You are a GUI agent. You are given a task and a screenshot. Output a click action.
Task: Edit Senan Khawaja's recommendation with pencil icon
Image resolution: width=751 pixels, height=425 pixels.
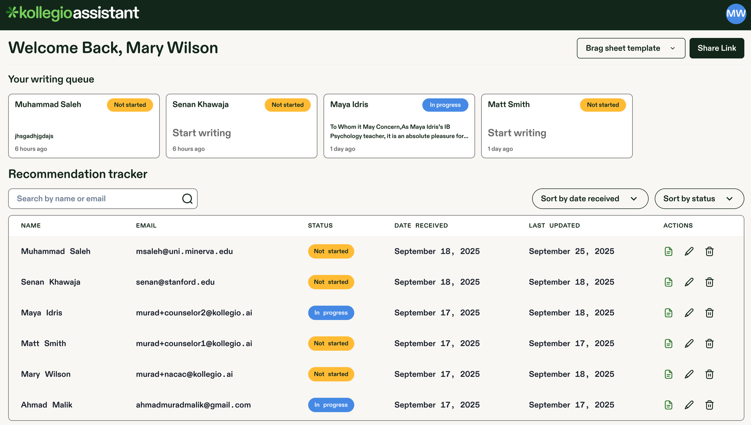(x=689, y=282)
